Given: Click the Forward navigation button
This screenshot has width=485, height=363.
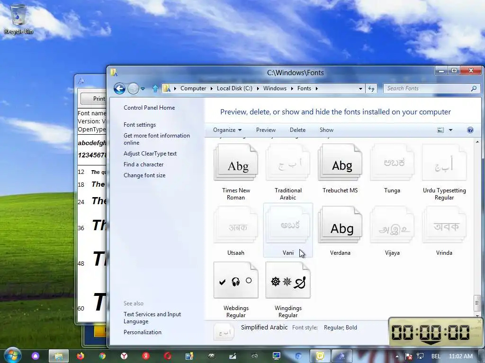Looking at the screenshot, I should 133,88.
